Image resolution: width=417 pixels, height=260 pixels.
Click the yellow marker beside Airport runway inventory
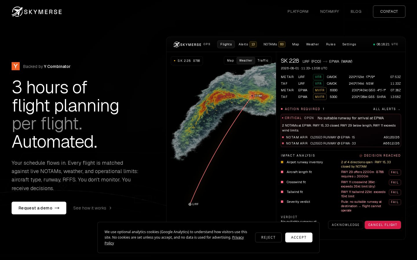coord(282,162)
